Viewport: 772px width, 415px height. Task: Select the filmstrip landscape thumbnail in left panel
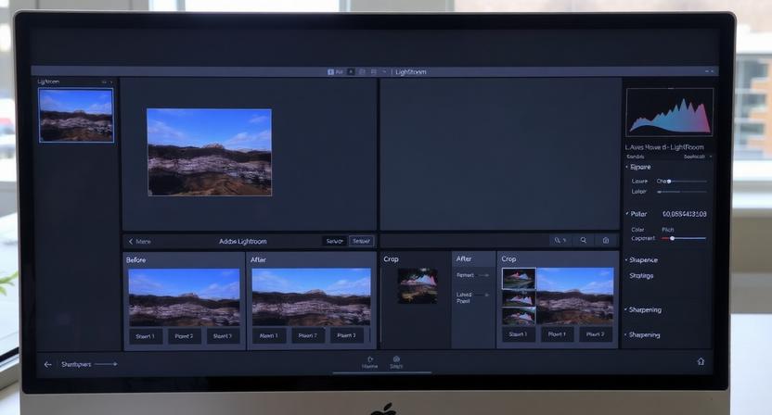tap(76, 116)
